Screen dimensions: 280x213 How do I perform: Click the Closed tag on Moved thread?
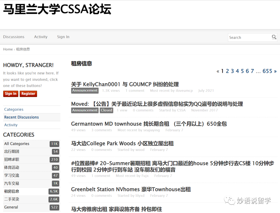click(x=107, y=110)
